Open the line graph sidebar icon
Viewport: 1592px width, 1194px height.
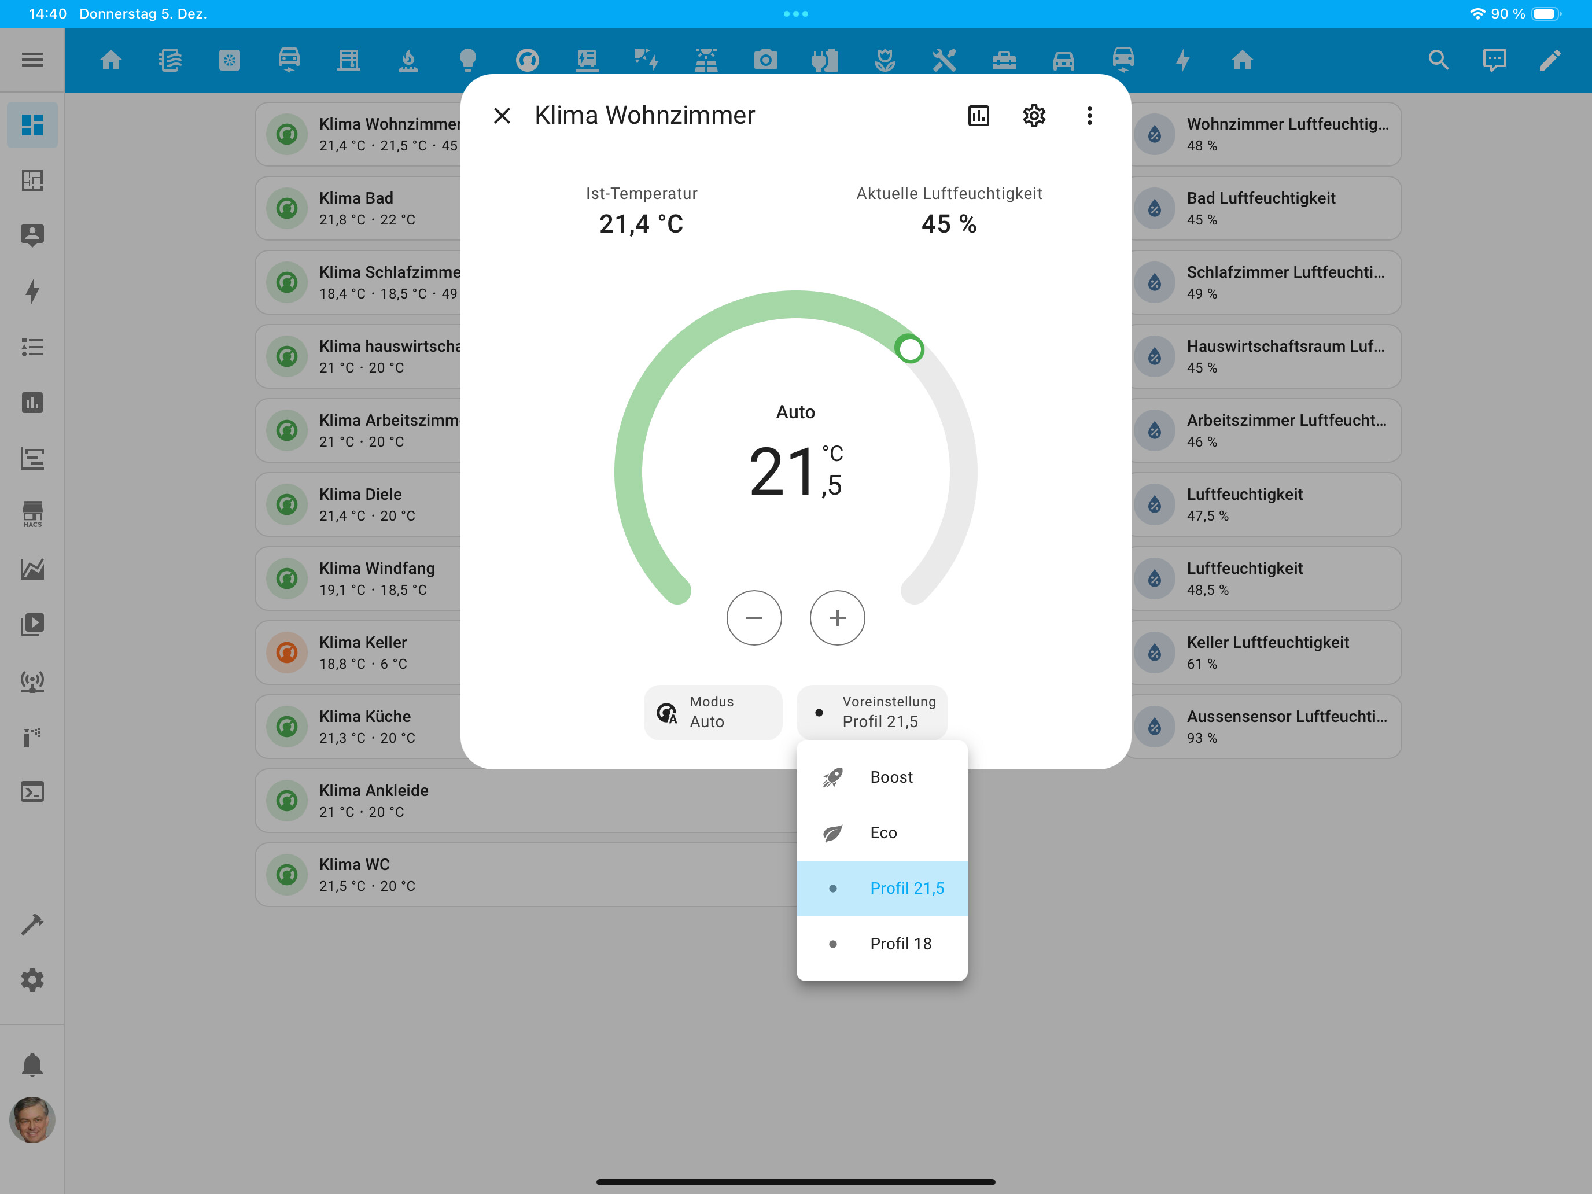(x=32, y=569)
